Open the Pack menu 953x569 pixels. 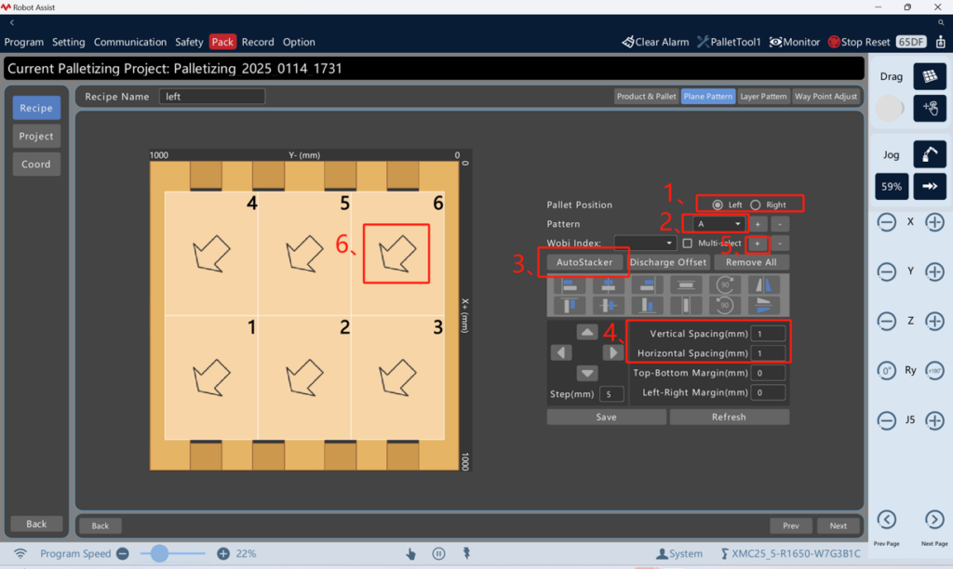(222, 42)
